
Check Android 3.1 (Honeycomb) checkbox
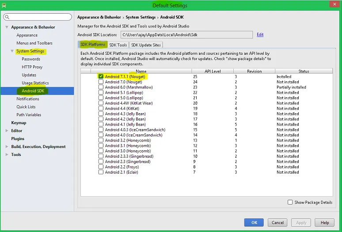(x=101, y=145)
